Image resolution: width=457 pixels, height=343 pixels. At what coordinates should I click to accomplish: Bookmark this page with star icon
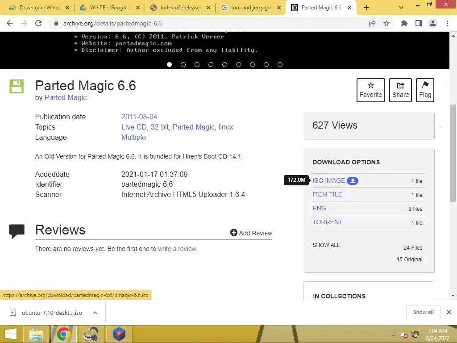point(386,23)
